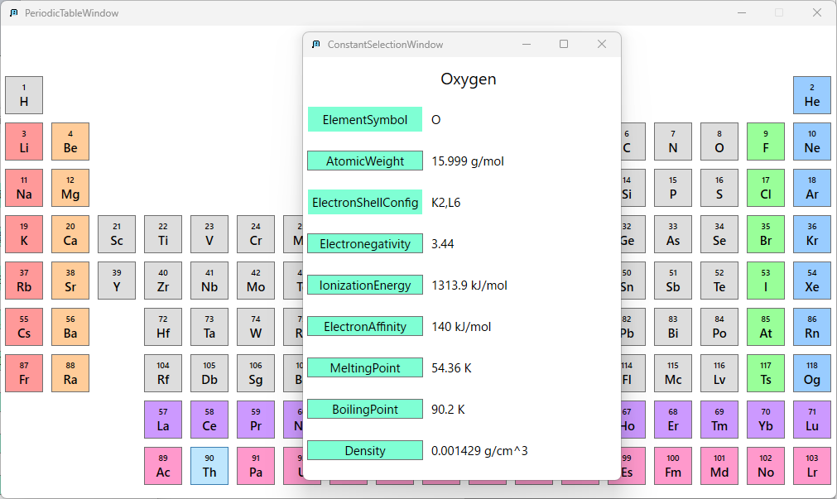This screenshot has width=837, height=499.
Task: Open Cesium (Cs) element tile
Action: click(24, 327)
